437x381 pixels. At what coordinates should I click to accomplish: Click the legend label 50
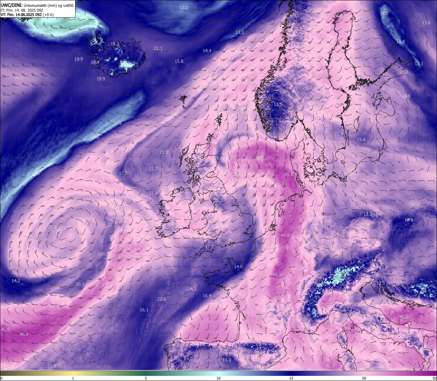tap(434, 378)
